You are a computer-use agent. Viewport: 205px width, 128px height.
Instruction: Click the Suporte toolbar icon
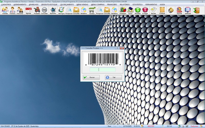coord(179,10)
